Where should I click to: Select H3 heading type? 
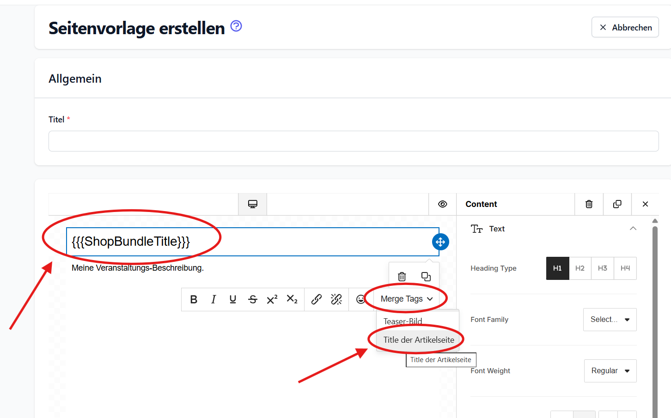[x=603, y=268]
